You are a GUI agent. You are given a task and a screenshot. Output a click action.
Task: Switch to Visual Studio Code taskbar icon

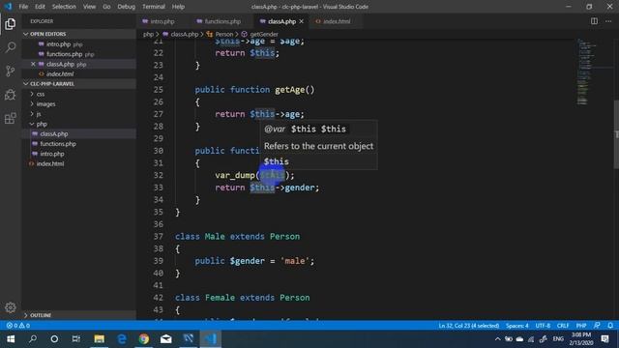(211, 339)
